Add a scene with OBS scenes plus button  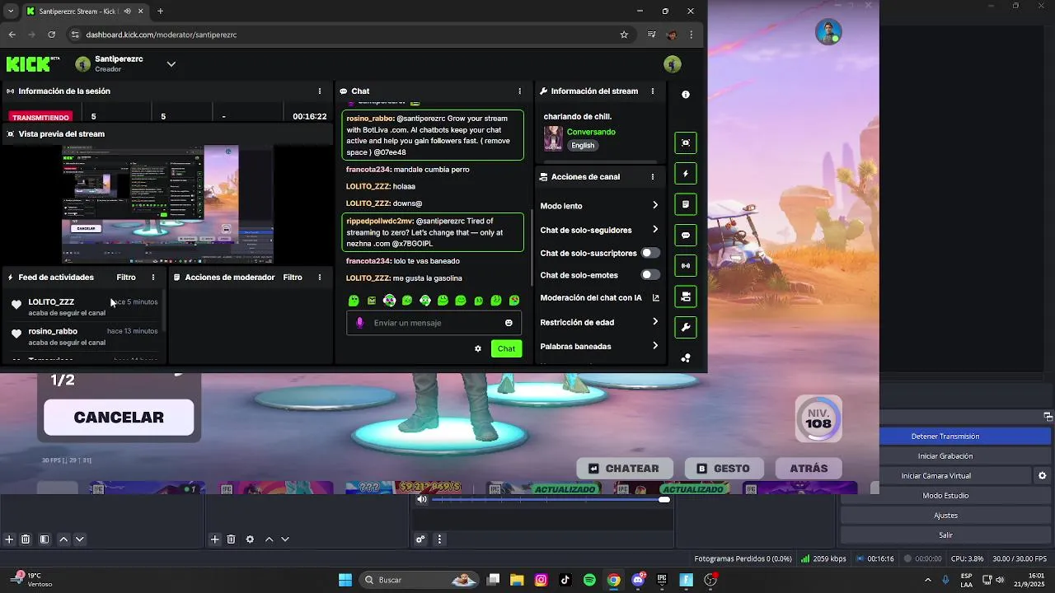click(x=9, y=539)
